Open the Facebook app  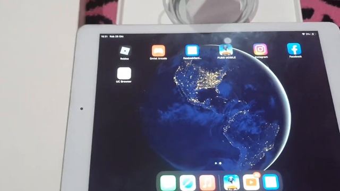pos(294,49)
